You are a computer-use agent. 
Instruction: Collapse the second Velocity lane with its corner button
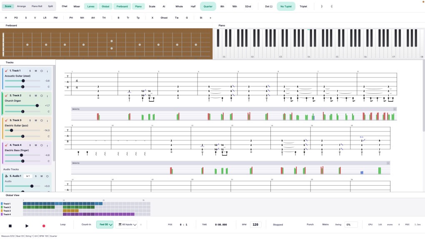pyautogui.click(x=388, y=163)
